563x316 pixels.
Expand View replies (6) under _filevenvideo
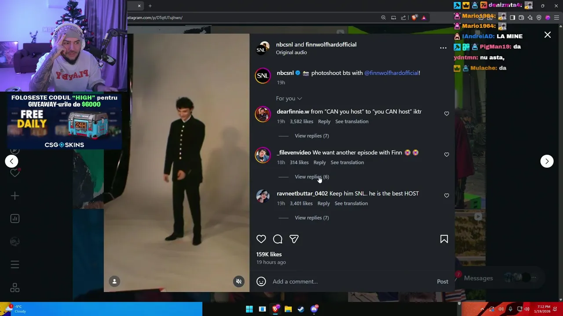tap(312, 177)
